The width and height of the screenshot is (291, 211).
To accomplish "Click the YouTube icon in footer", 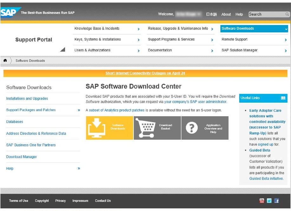I will pyautogui.click(x=262, y=201).
